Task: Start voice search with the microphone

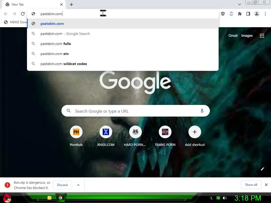Action: pyautogui.click(x=202, y=111)
